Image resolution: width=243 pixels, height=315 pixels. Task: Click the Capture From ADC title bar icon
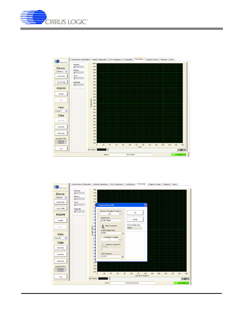(x=97, y=205)
